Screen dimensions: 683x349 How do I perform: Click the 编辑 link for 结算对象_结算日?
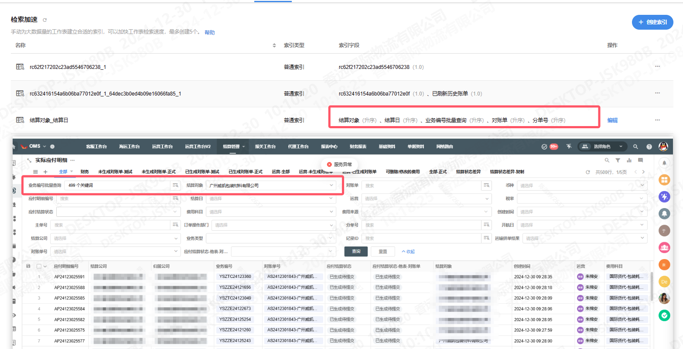612,120
